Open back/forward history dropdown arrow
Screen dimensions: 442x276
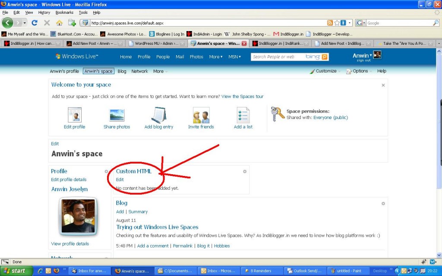25,23
